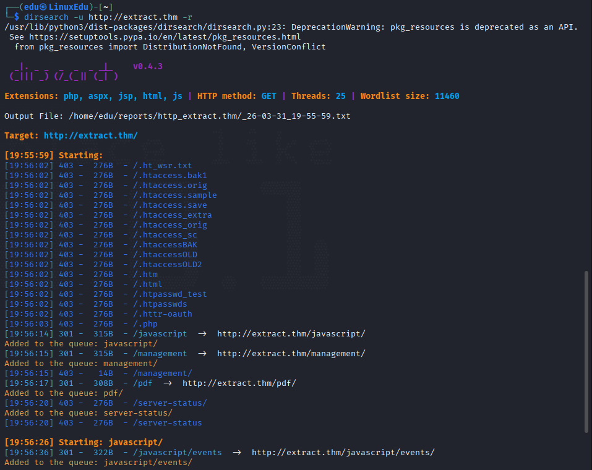
Task: Click the /.htaccessOLD2 result path
Action: pos(167,265)
